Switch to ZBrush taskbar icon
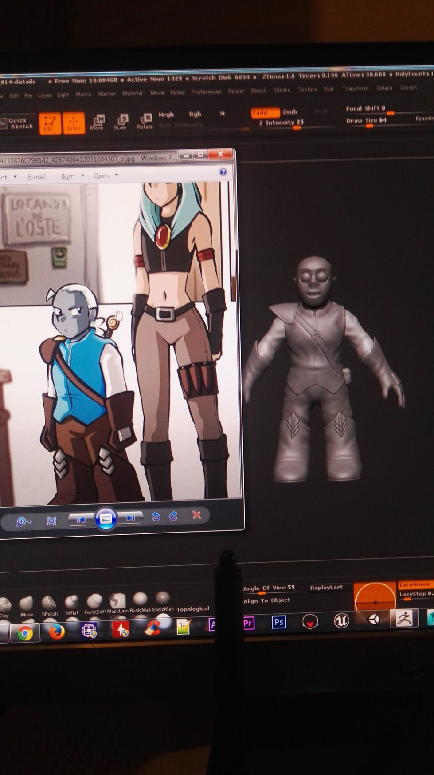Viewport: 434px width, 775px height. coord(404,619)
